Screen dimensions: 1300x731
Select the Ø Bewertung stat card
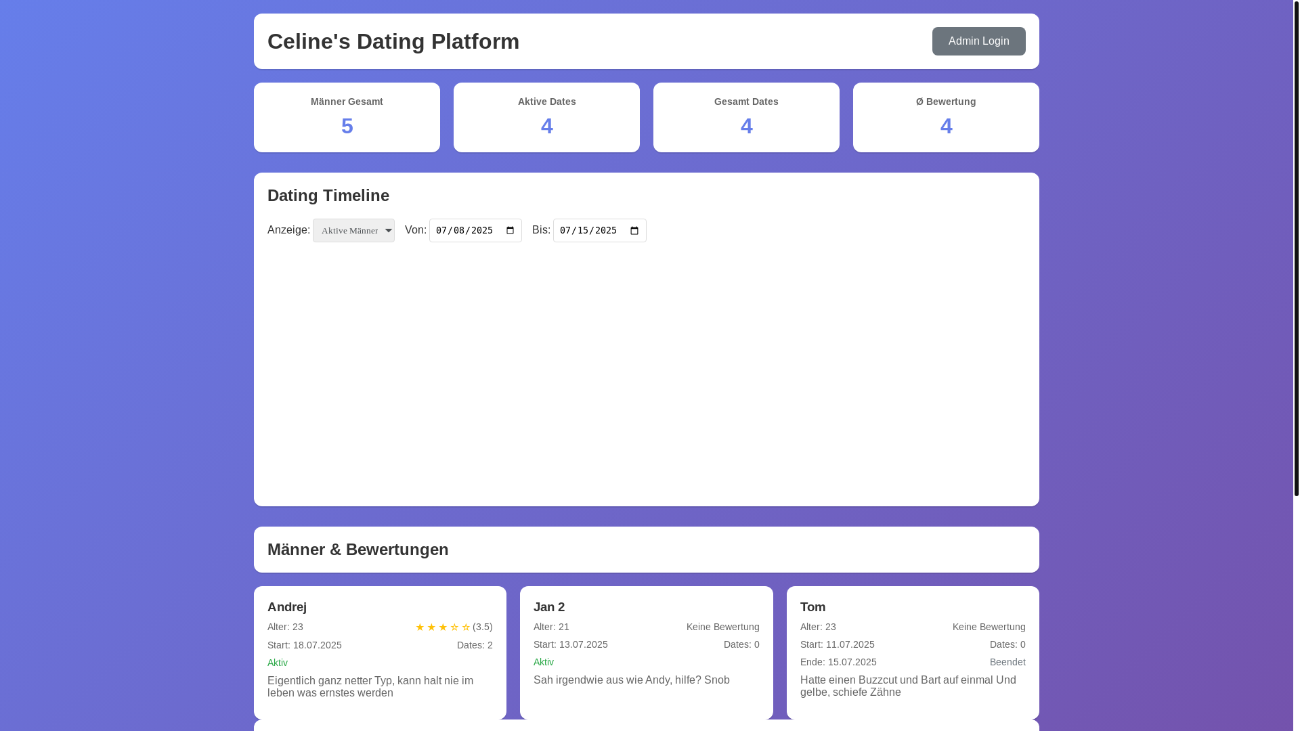(x=946, y=117)
